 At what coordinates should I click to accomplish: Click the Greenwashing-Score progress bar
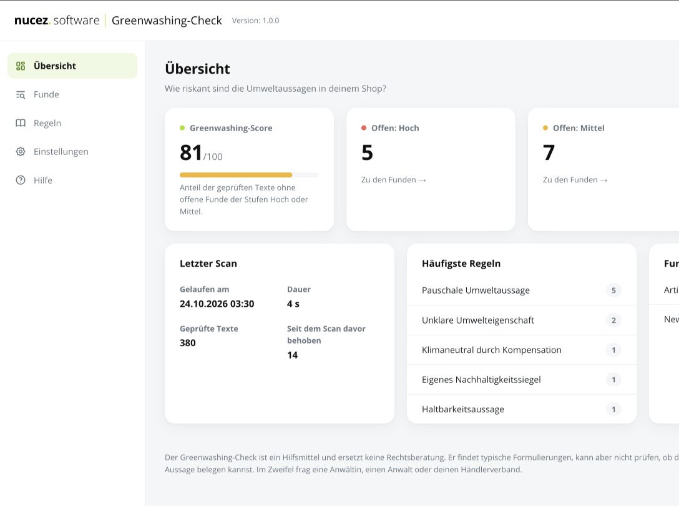(x=249, y=175)
